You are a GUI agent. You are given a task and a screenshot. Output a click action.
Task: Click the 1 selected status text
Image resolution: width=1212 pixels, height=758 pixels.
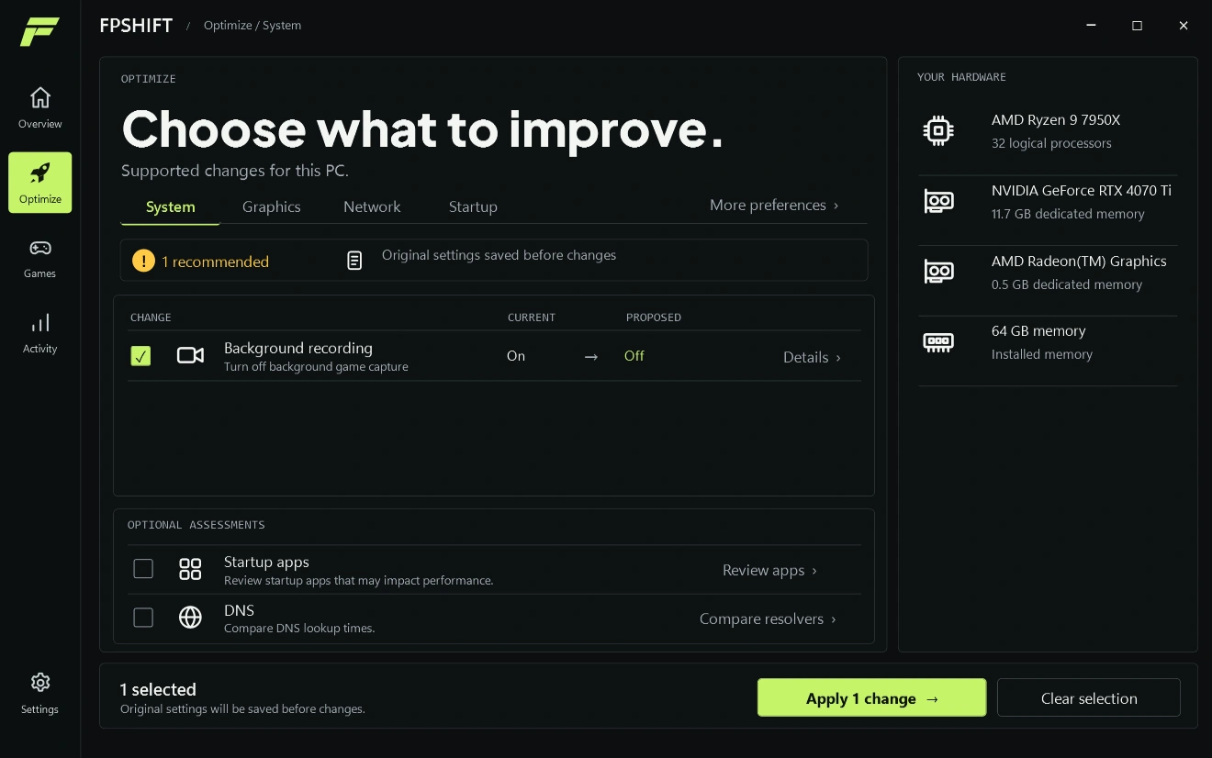coord(158,689)
